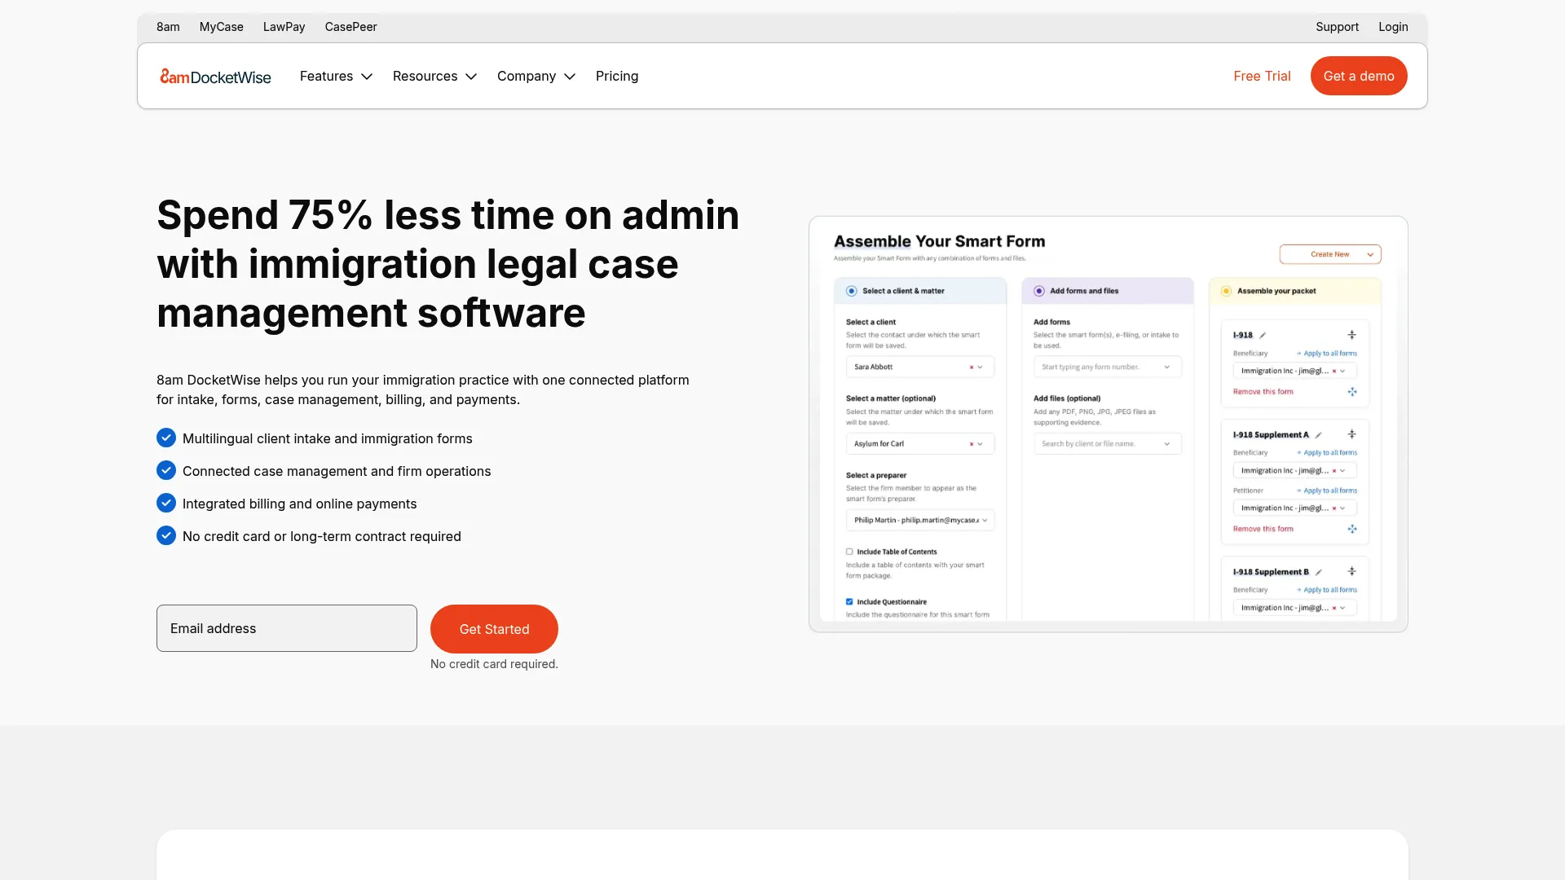Click the checkmark icon beside No credit card
The image size is (1565, 880).
click(x=166, y=536)
